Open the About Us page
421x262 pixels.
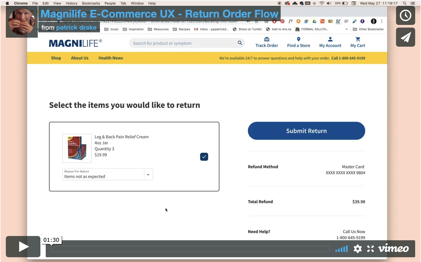click(80, 58)
